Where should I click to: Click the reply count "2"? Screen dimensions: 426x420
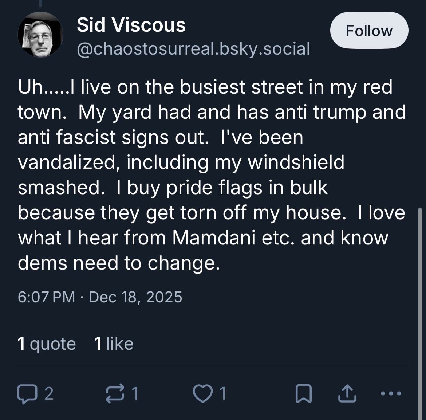(49, 393)
